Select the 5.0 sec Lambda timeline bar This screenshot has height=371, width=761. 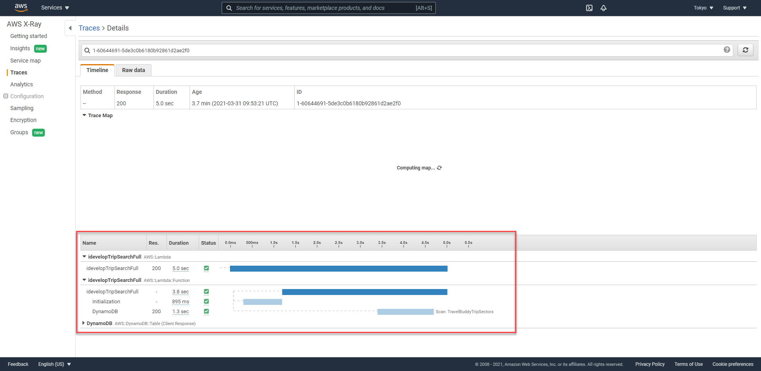(x=339, y=269)
